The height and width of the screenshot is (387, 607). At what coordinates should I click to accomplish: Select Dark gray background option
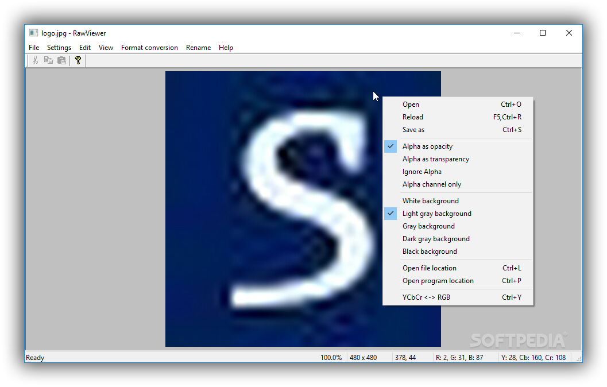[458, 239]
